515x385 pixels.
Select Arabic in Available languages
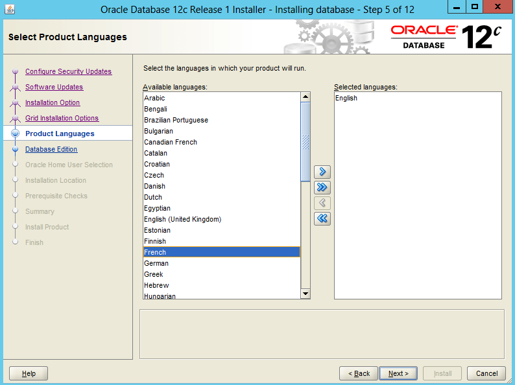tap(222, 98)
